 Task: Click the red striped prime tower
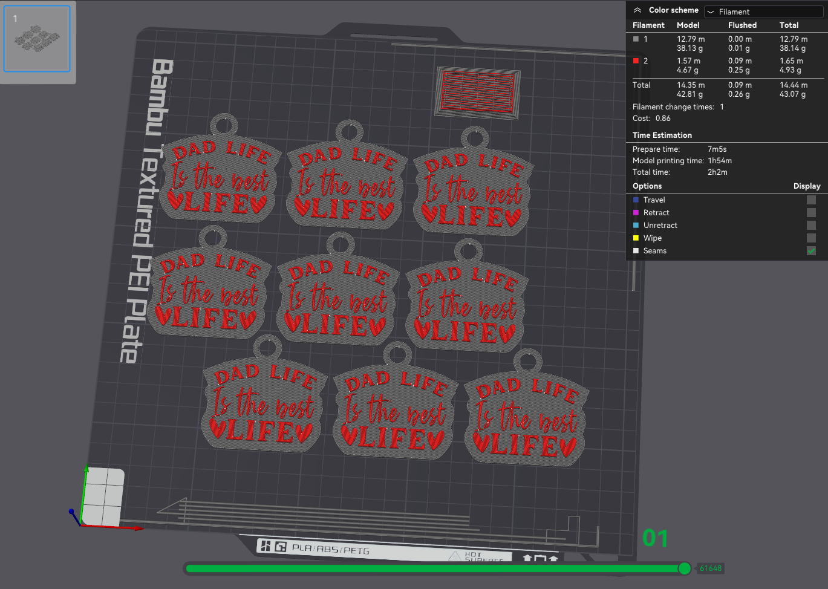coord(478,92)
